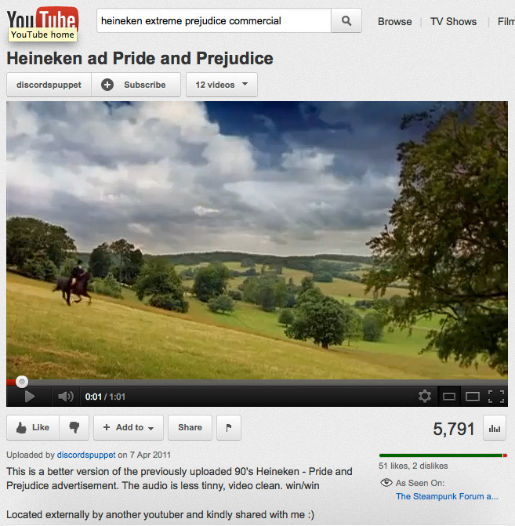515x526 pixels.
Task: Show video statistics with the bar chart icon
Action: (495, 428)
